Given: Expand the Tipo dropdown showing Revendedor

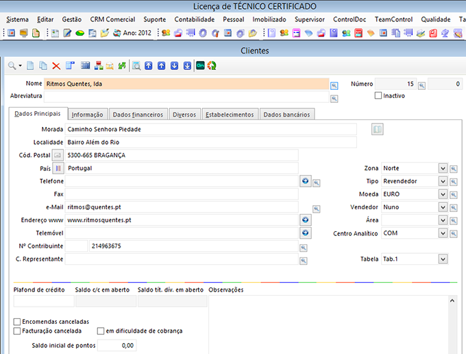Looking at the screenshot, I should tap(443, 181).
